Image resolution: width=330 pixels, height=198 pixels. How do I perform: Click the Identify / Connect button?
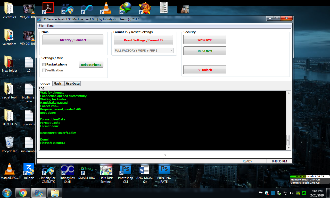coord(73,40)
